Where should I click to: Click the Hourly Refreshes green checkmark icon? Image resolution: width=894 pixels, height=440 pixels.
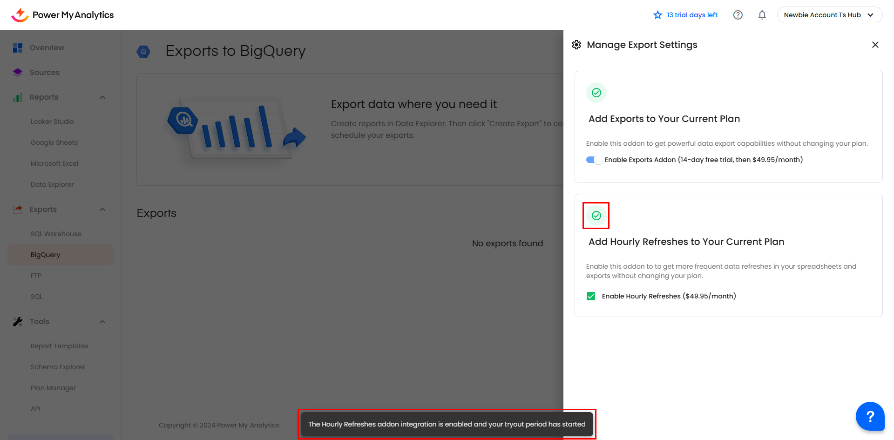click(x=596, y=216)
